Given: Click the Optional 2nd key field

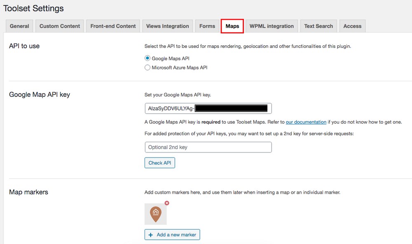Looking at the screenshot, I should click(208, 147).
